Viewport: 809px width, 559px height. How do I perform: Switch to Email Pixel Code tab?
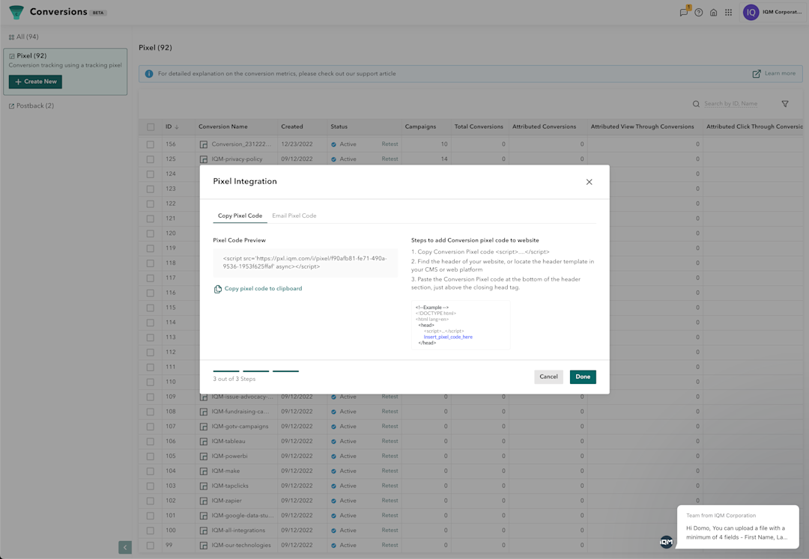pos(294,216)
